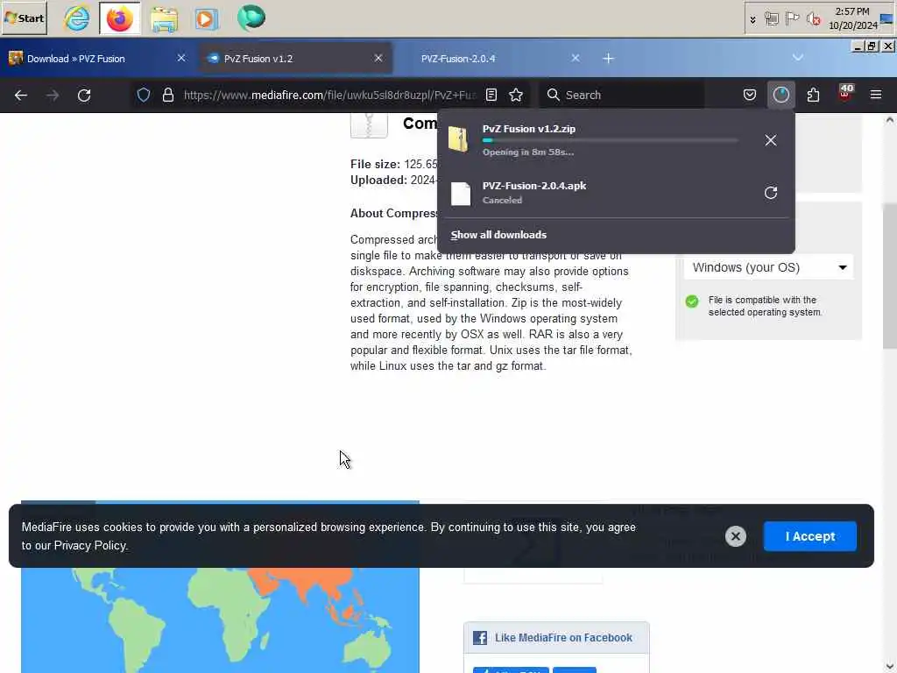The height and width of the screenshot is (673, 897).
Task: Click the "Opening in 8m 58s..." status text
Action: (528, 152)
